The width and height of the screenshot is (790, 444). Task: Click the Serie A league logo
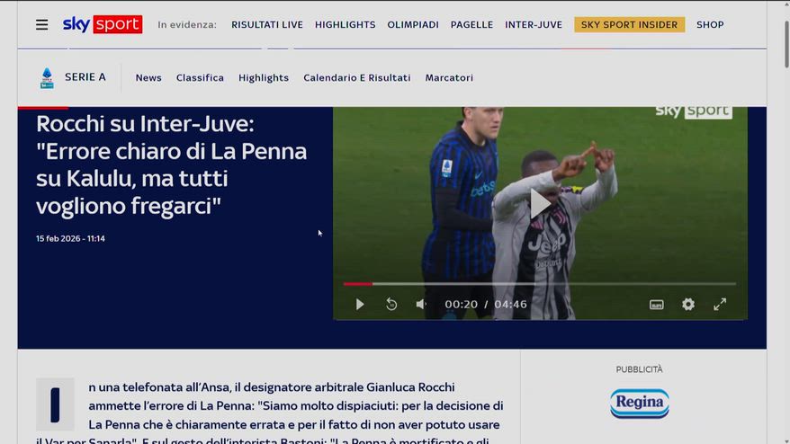click(x=47, y=78)
